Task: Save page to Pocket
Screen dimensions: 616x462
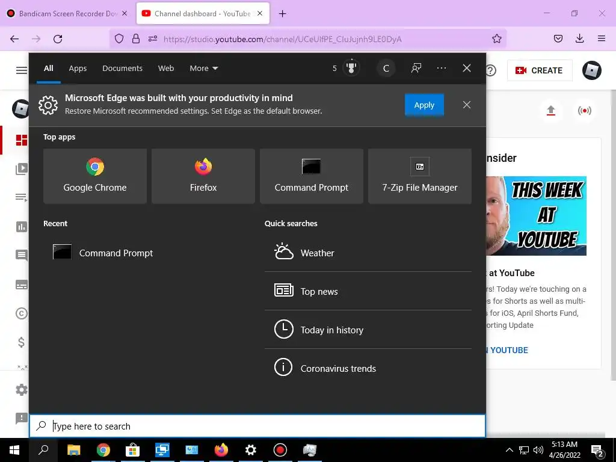Action: [x=558, y=38]
